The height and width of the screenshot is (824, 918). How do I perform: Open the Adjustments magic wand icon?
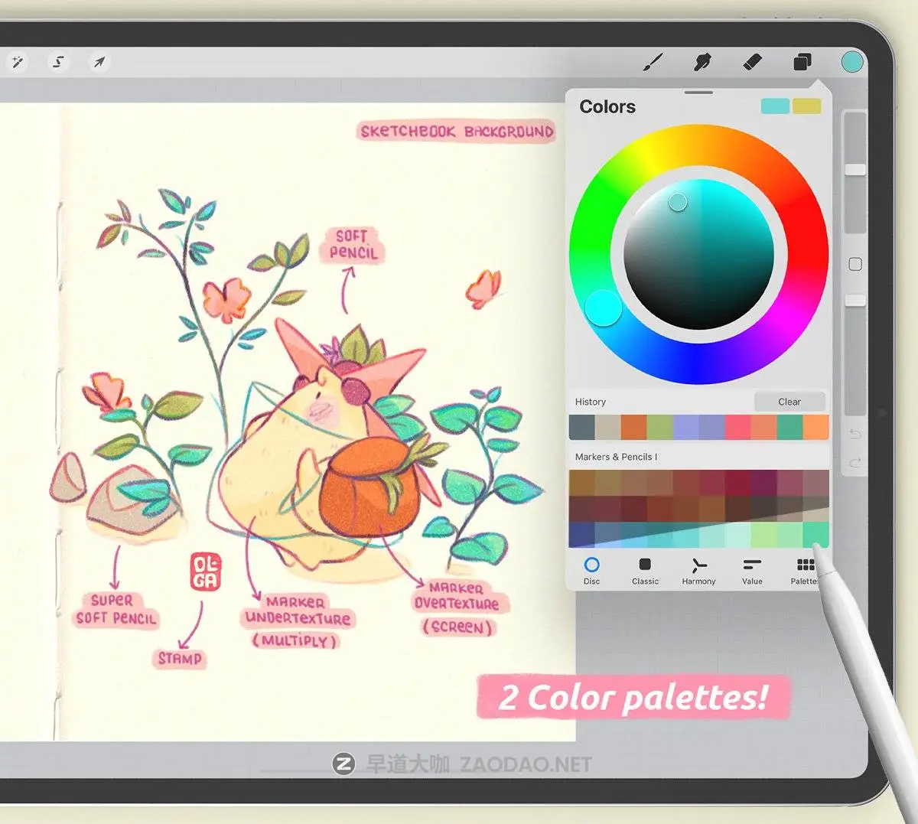pyautogui.click(x=17, y=62)
